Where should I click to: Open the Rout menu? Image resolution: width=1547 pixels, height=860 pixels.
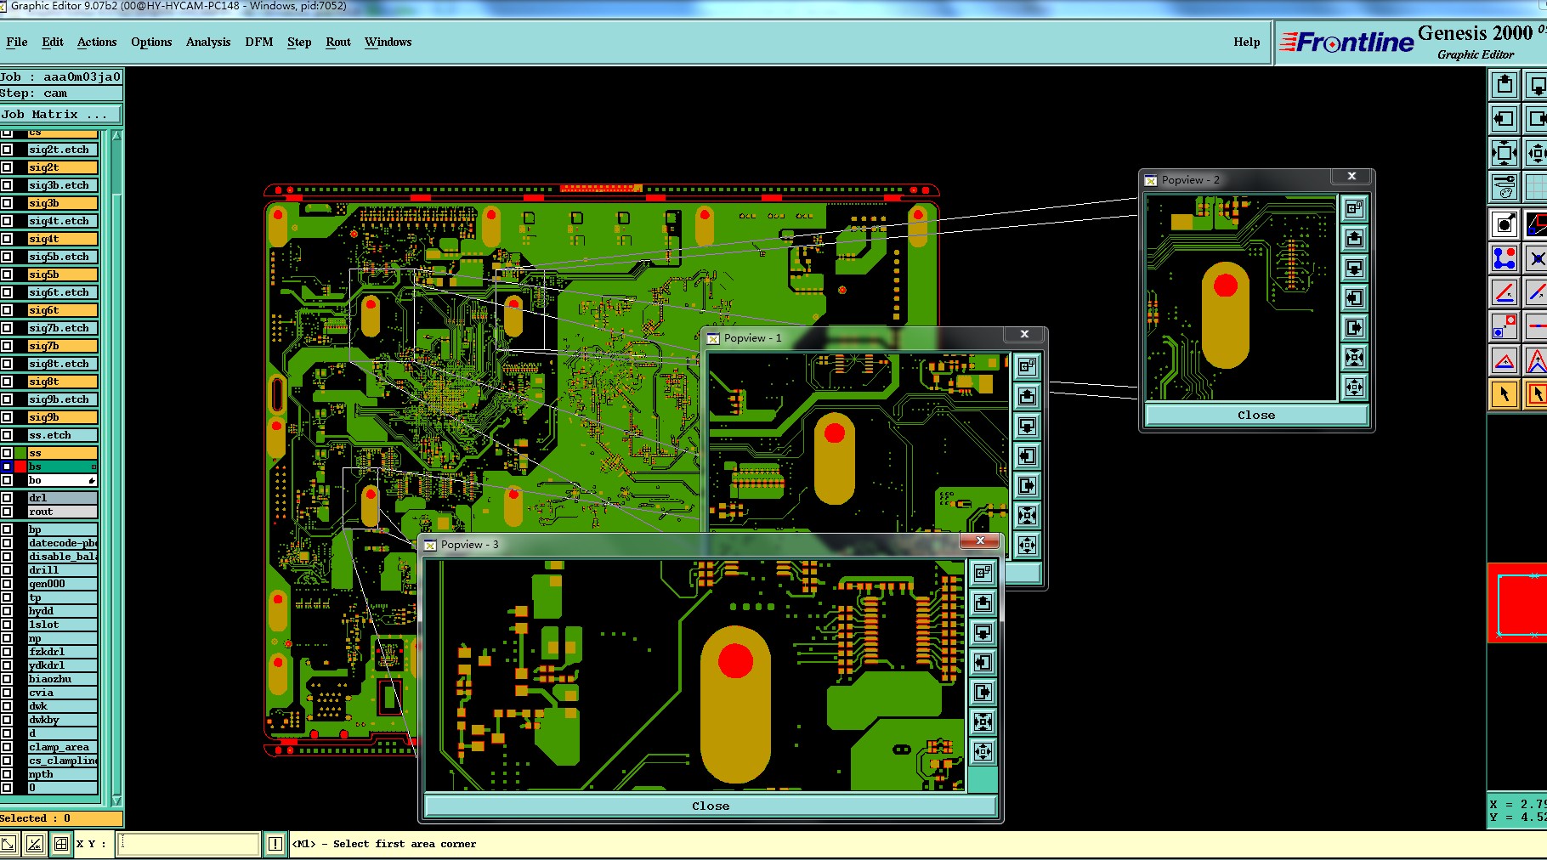(338, 42)
